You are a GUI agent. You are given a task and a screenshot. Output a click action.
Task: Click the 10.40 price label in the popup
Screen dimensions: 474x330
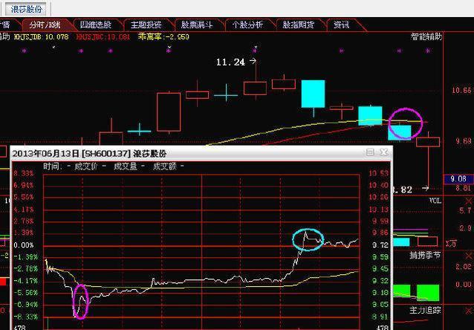click(x=378, y=185)
